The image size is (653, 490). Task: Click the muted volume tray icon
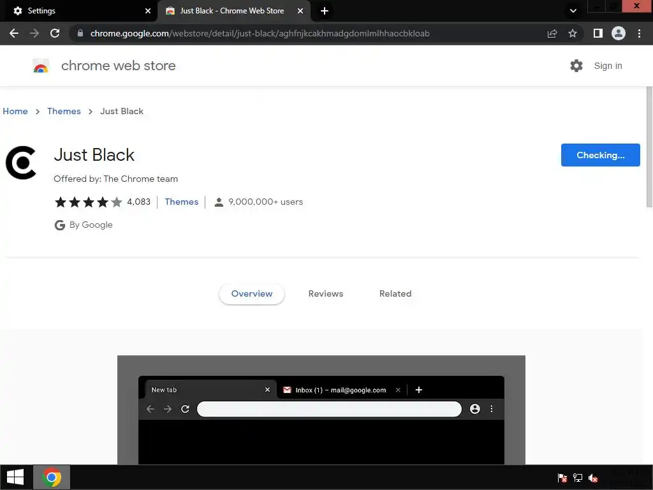(593, 478)
